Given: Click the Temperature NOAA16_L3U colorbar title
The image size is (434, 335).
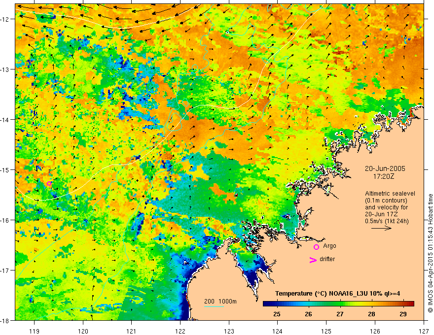Looking at the screenshot, I should pos(338,294).
